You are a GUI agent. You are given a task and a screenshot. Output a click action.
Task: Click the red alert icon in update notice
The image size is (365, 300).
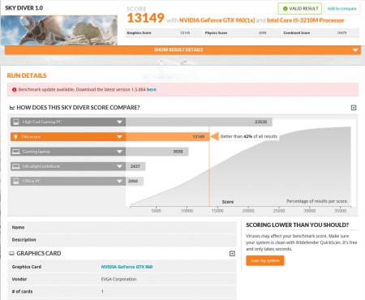click(14, 89)
